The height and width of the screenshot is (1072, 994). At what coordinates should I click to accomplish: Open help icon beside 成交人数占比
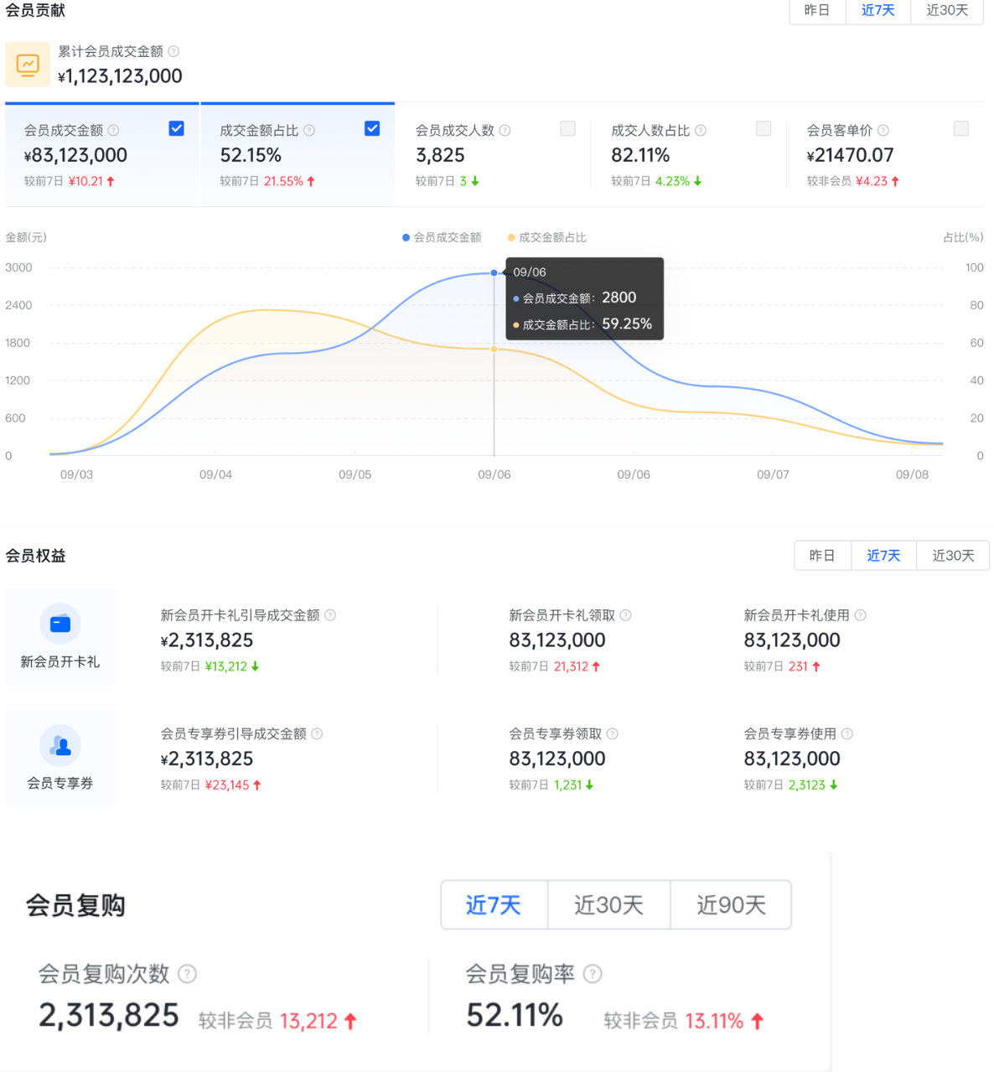click(x=701, y=131)
